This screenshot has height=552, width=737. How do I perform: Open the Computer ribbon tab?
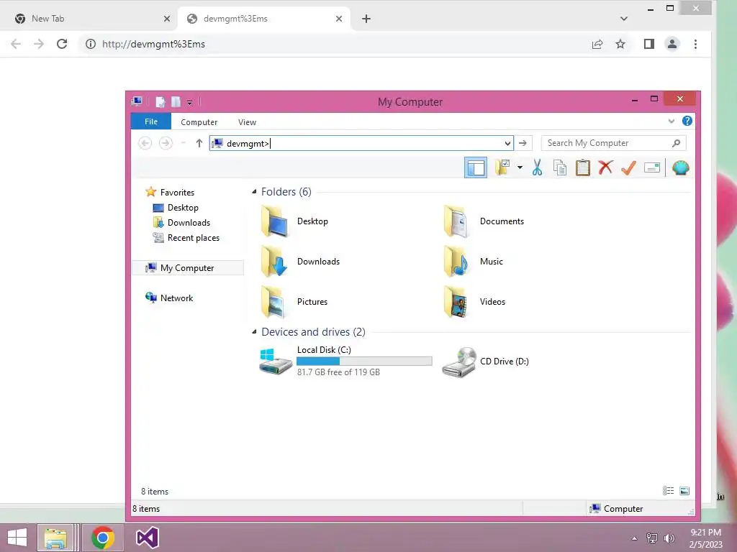point(199,122)
